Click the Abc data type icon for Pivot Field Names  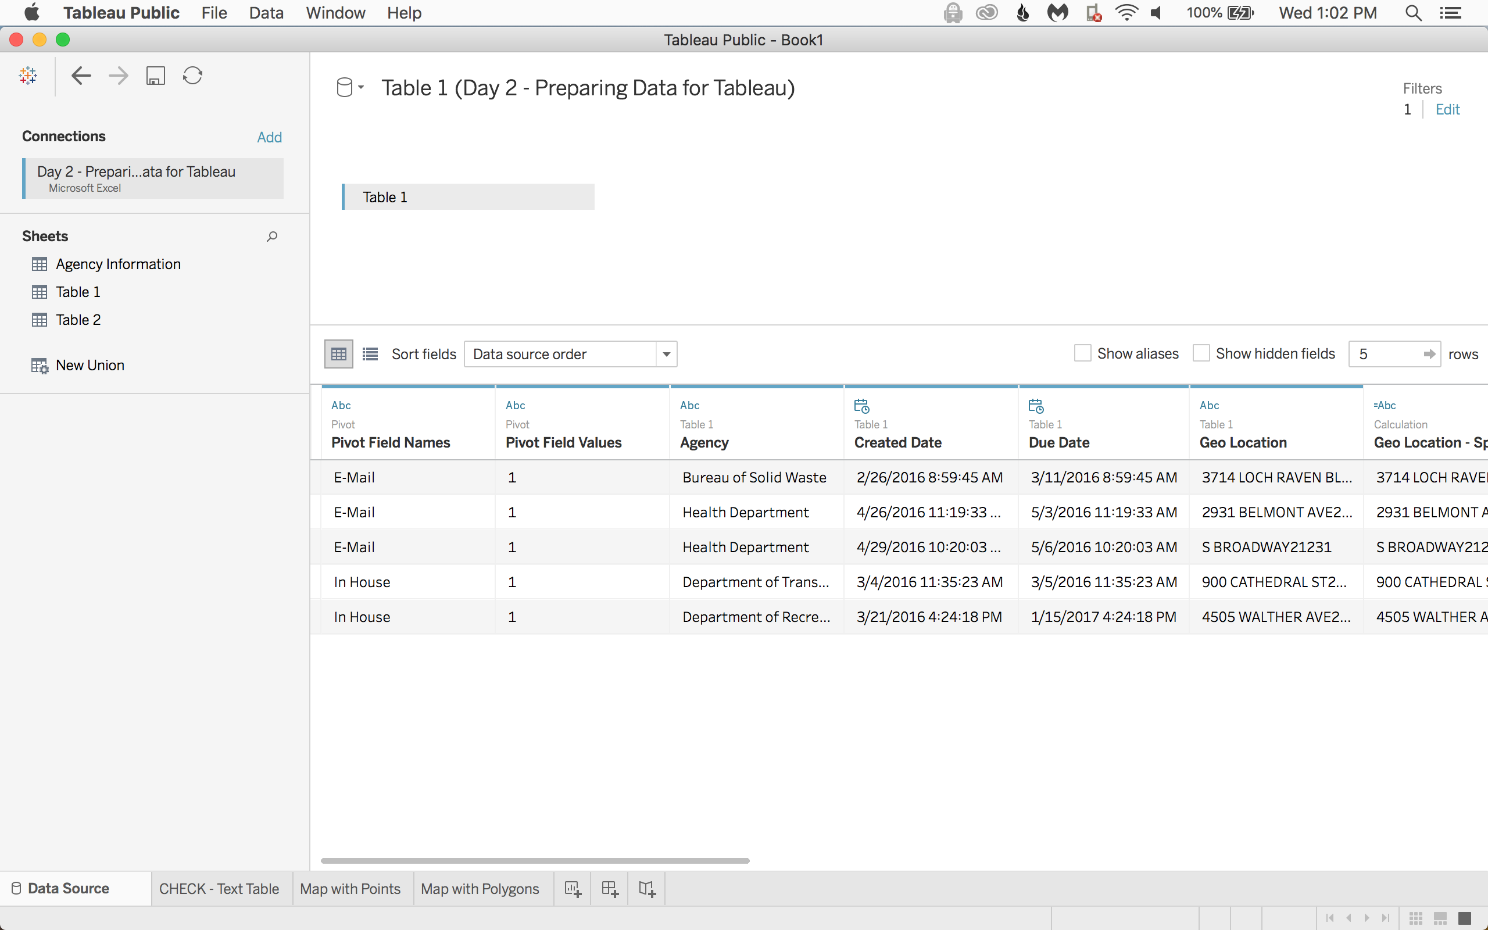[341, 405]
